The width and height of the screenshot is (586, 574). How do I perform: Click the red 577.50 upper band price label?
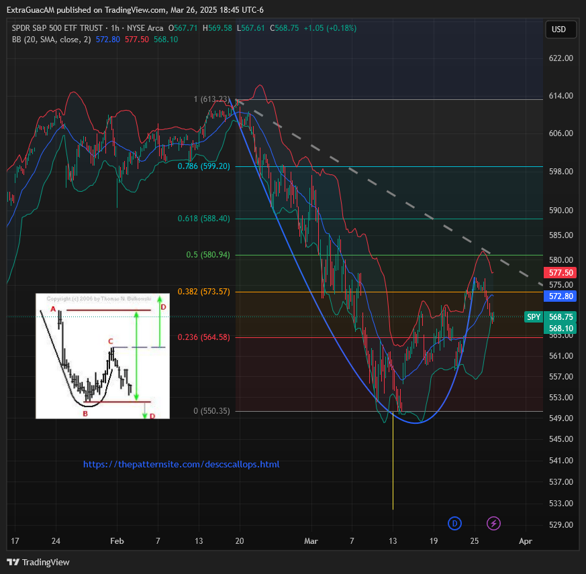click(x=560, y=273)
